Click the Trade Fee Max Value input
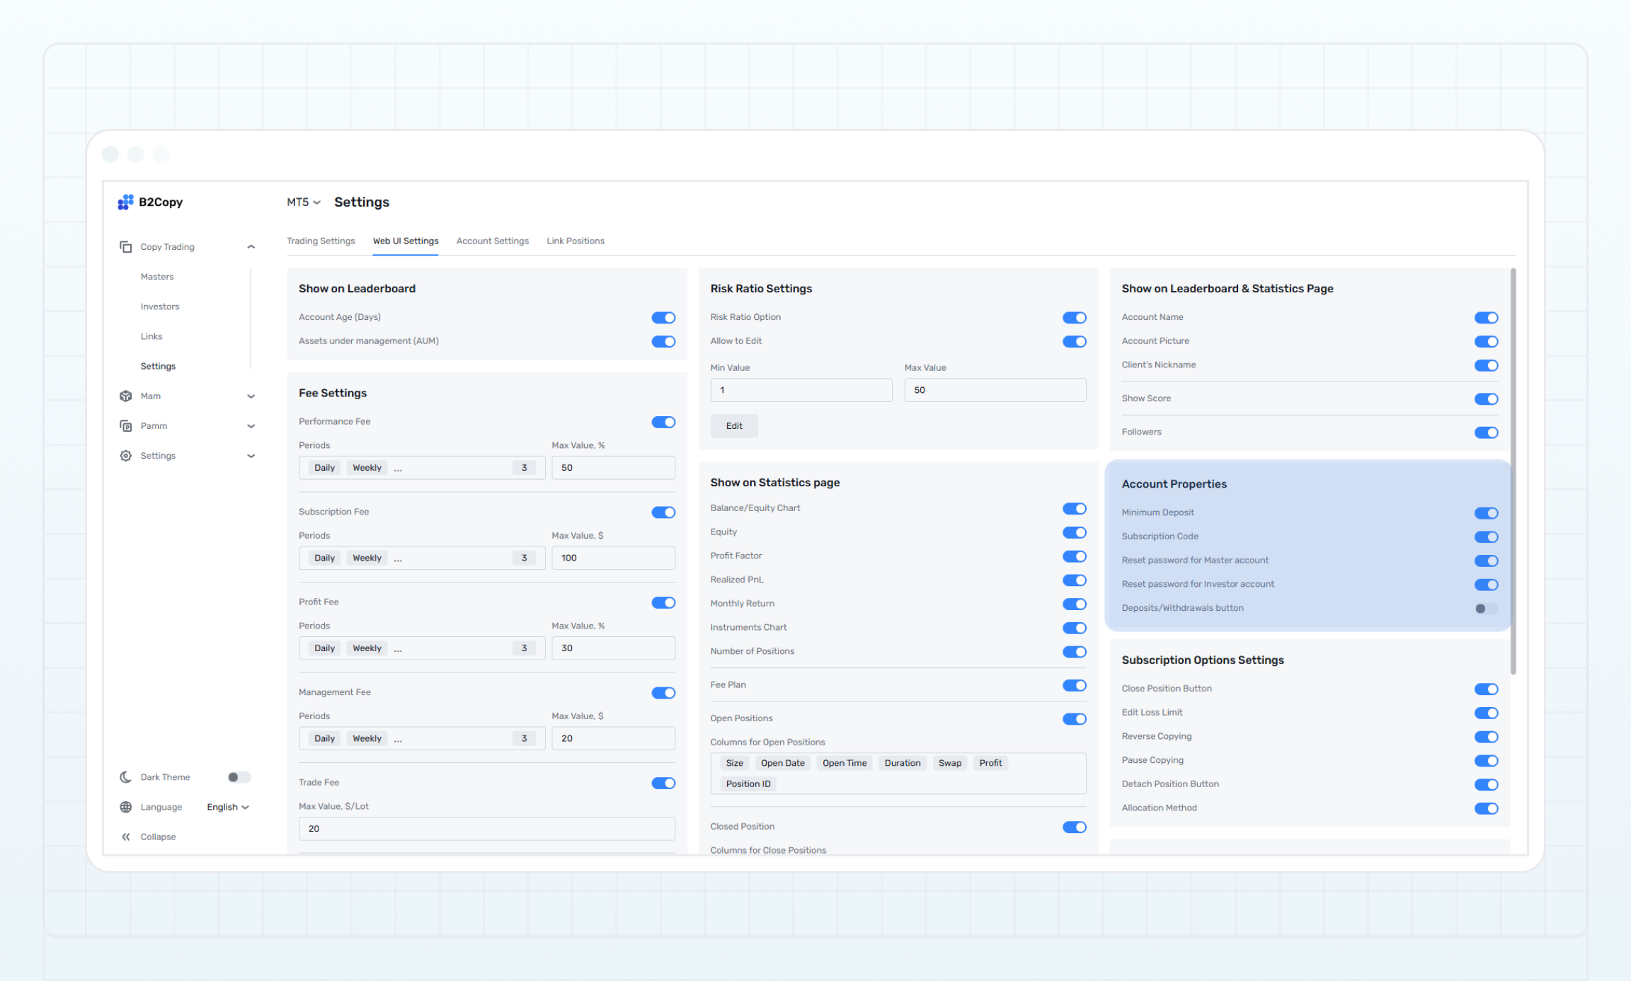 coord(486,829)
